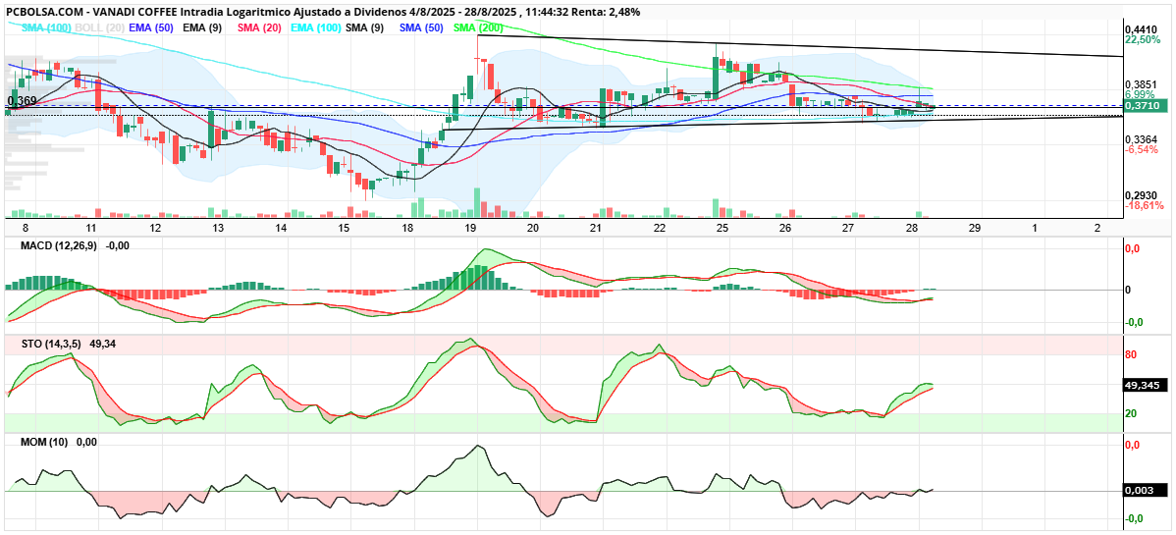Click the green -0,0 MOM axis bottom value
Viewport: 1176px width, 535px height.
pos(1133,519)
